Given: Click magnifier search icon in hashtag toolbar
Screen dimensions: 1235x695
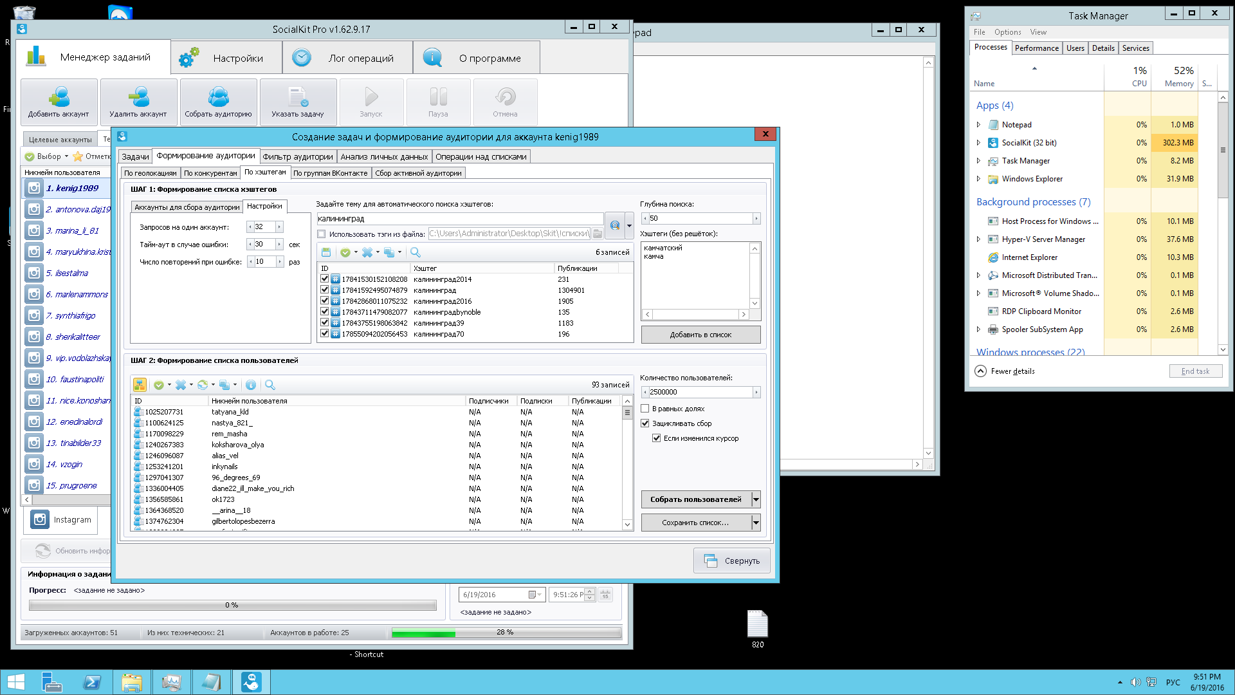Looking at the screenshot, I should tap(415, 252).
